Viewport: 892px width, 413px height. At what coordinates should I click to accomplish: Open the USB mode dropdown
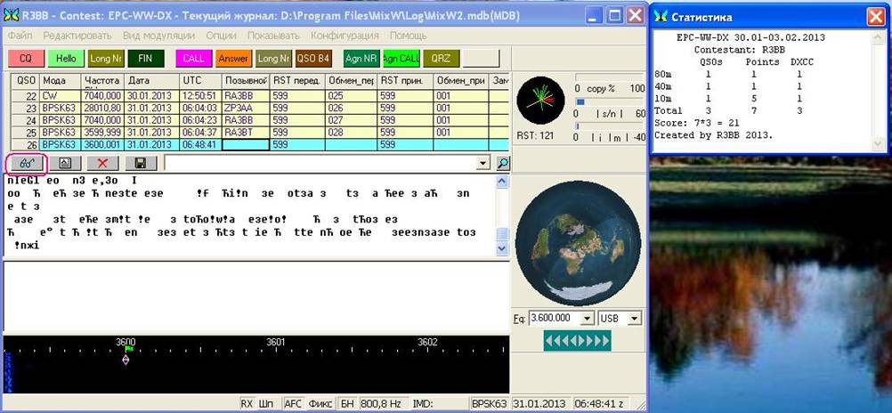[x=636, y=318]
